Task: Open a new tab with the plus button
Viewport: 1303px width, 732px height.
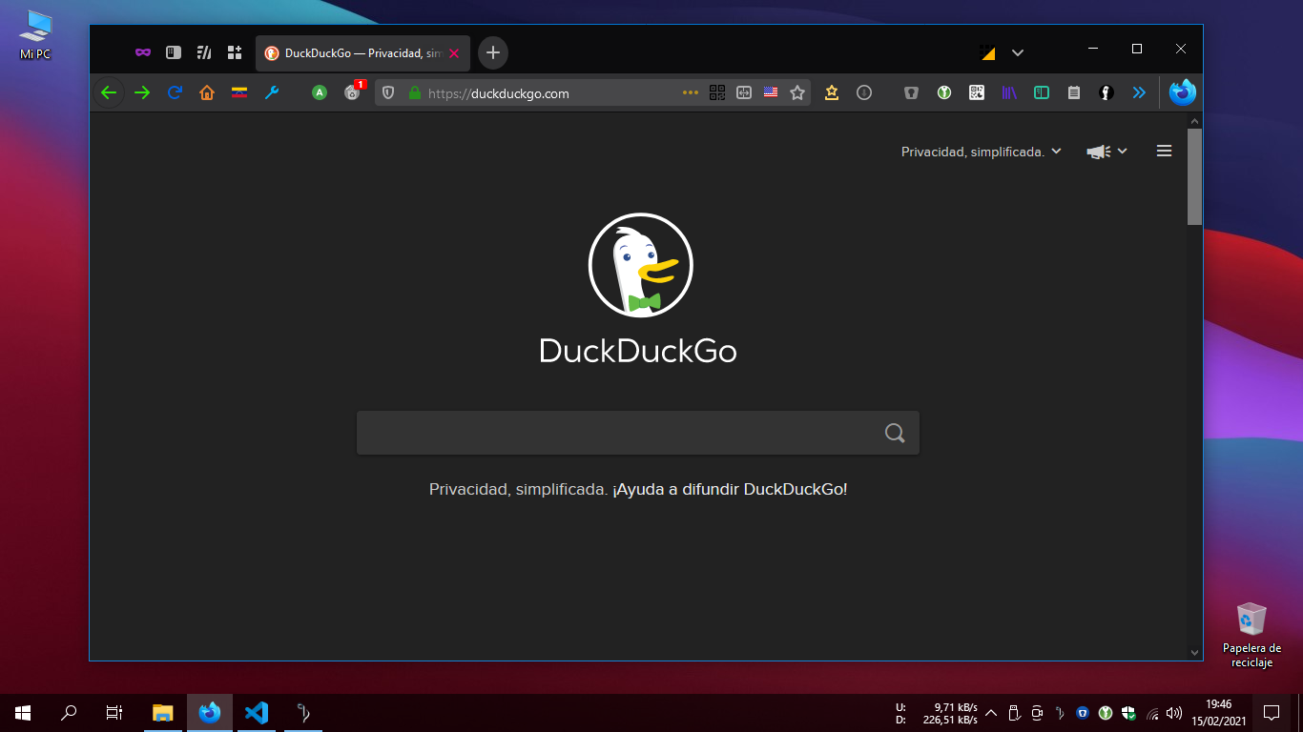Action: 493,52
